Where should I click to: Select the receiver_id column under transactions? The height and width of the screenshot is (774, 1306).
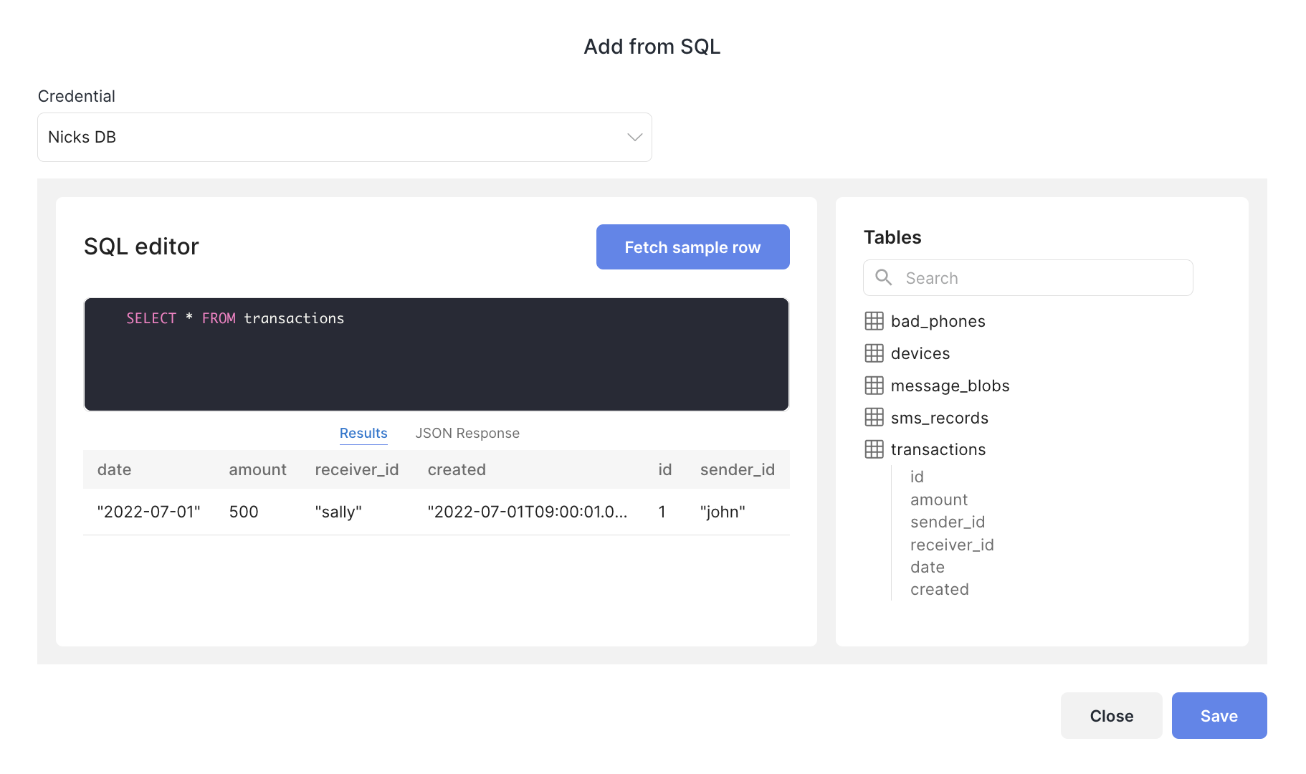(x=952, y=545)
